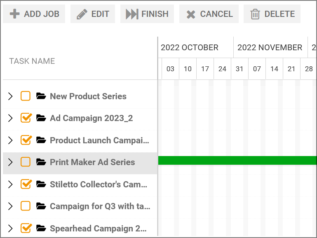
Task: Click the folder icon for New Product Series
Action: (41, 96)
